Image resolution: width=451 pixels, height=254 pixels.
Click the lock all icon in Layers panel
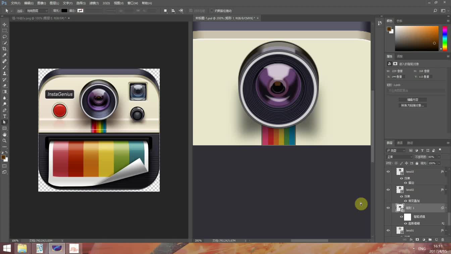point(417,163)
